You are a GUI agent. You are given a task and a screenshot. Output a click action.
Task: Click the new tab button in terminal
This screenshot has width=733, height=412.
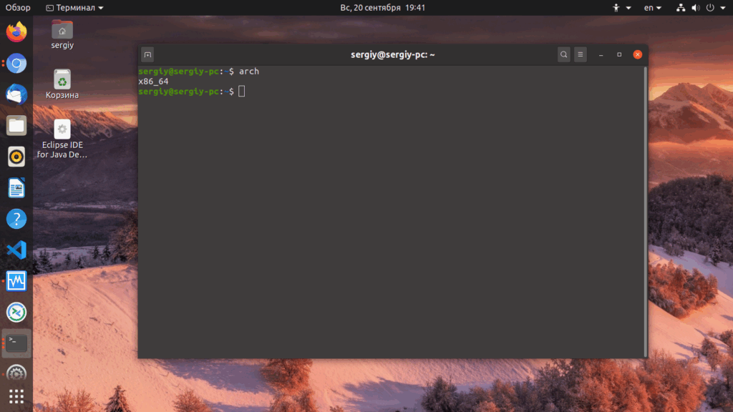(147, 54)
